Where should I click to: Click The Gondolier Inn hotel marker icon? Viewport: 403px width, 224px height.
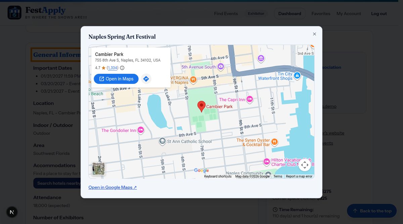click(141, 130)
